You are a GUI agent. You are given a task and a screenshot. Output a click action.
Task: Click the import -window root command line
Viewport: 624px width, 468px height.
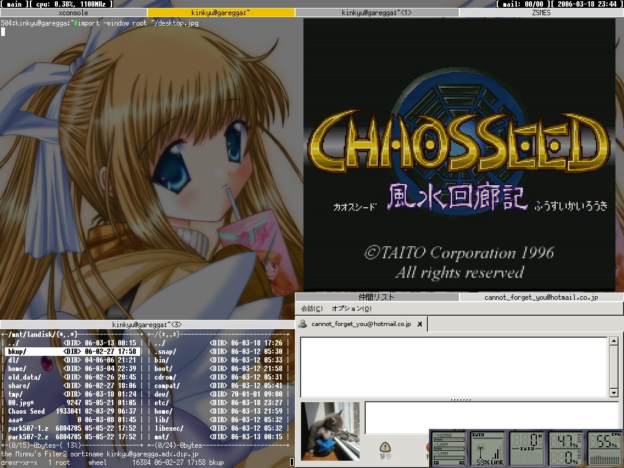click(138, 23)
